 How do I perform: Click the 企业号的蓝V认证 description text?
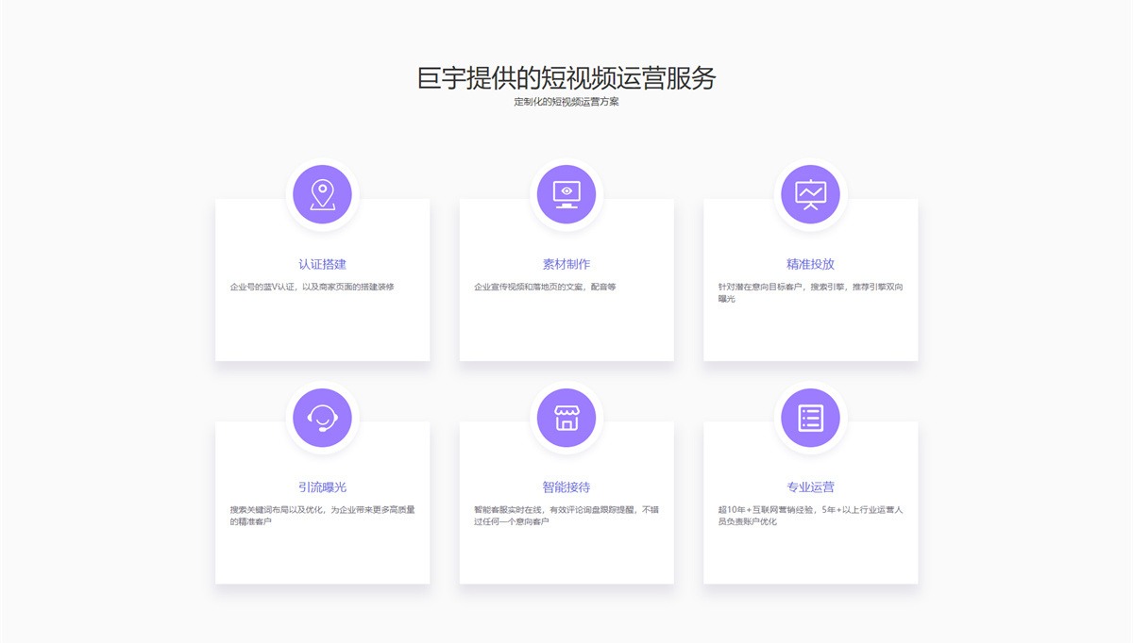coord(312,287)
